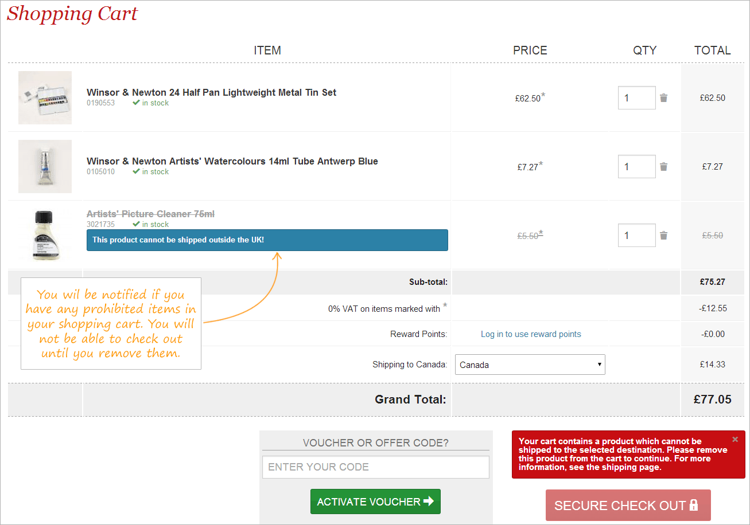Click the Enter Your Code voucher field

pos(376,467)
